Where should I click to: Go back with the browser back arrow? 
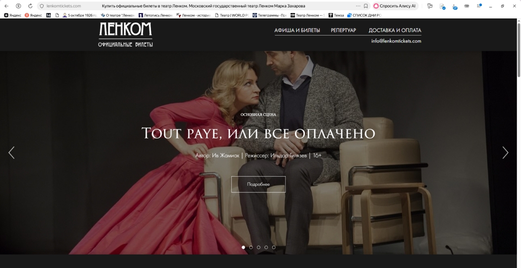click(6, 6)
